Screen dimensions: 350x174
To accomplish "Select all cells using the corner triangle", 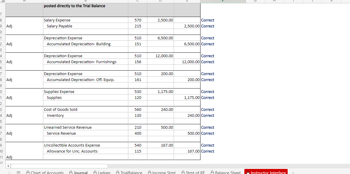I will pos(3,1).
